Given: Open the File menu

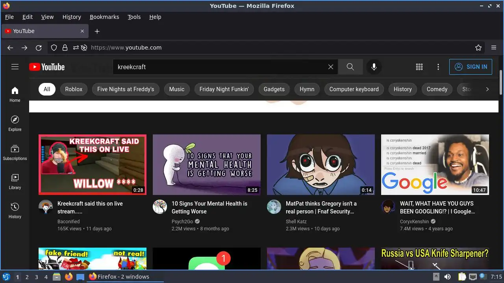Looking at the screenshot, I should [x=9, y=17].
